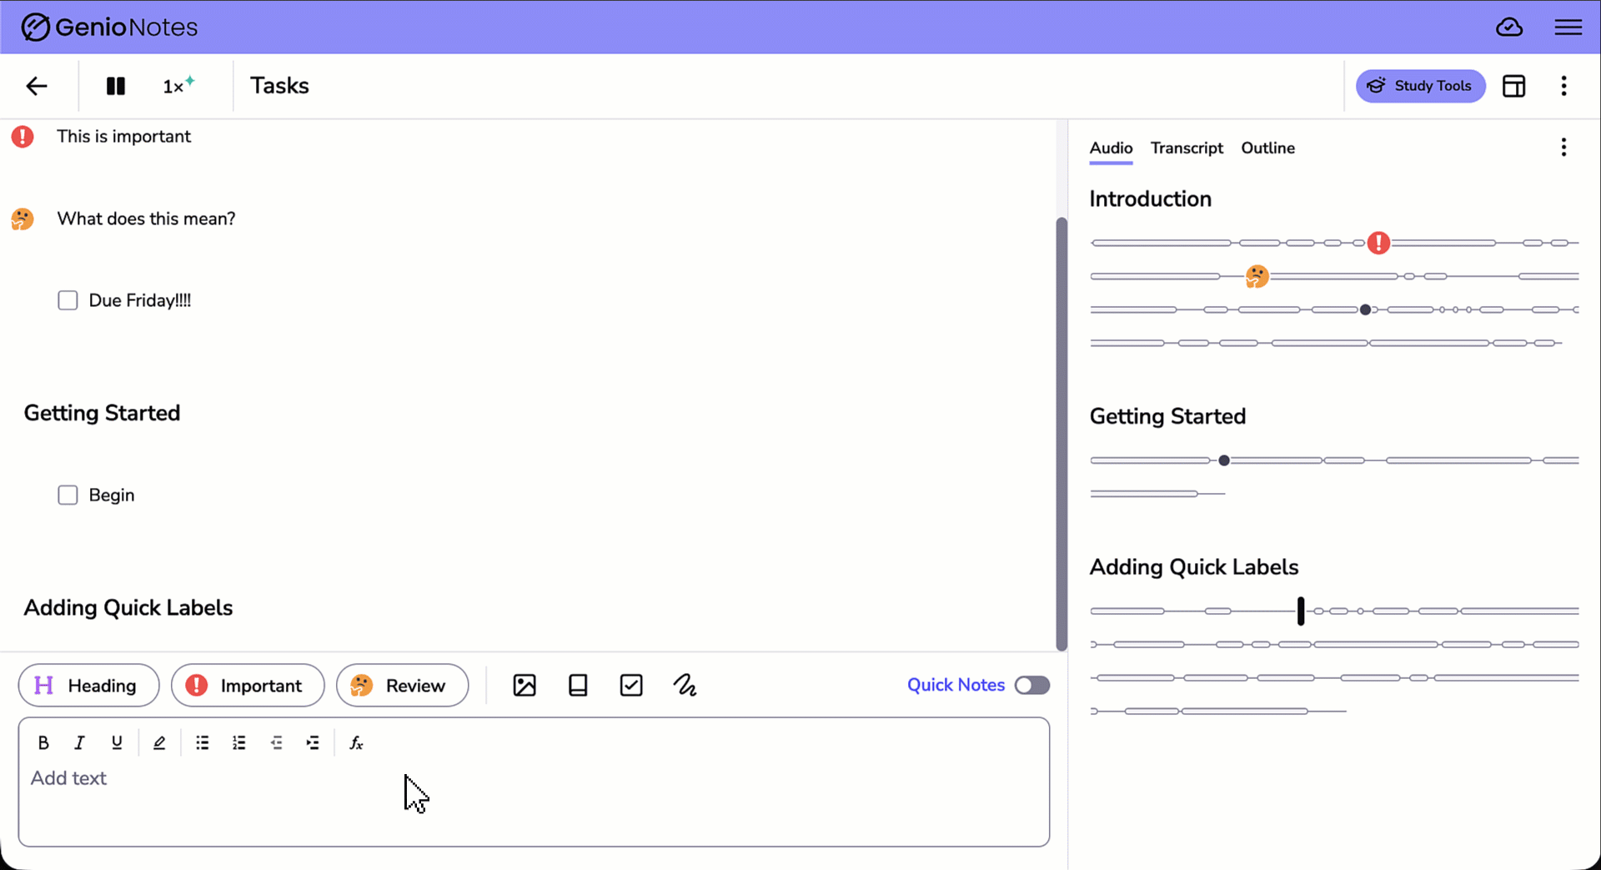Insert a task checkbox item
1601x870 pixels.
(631, 686)
